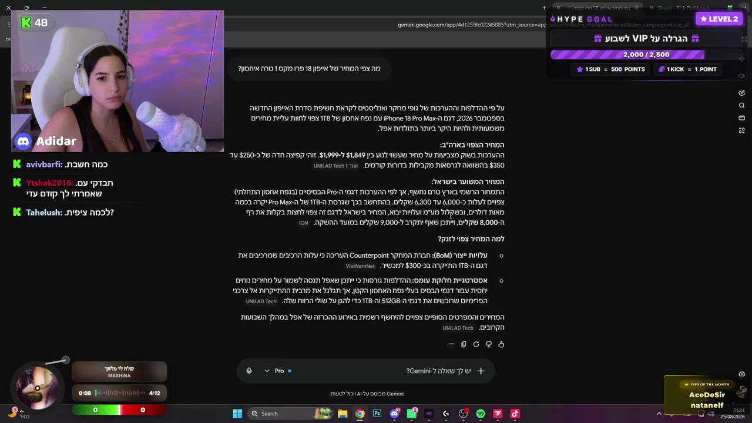The image size is (752, 423).
Task: Click the '1 SUB = 500 POINTS' label
Action: pyautogui.click(x=610, y=69)
